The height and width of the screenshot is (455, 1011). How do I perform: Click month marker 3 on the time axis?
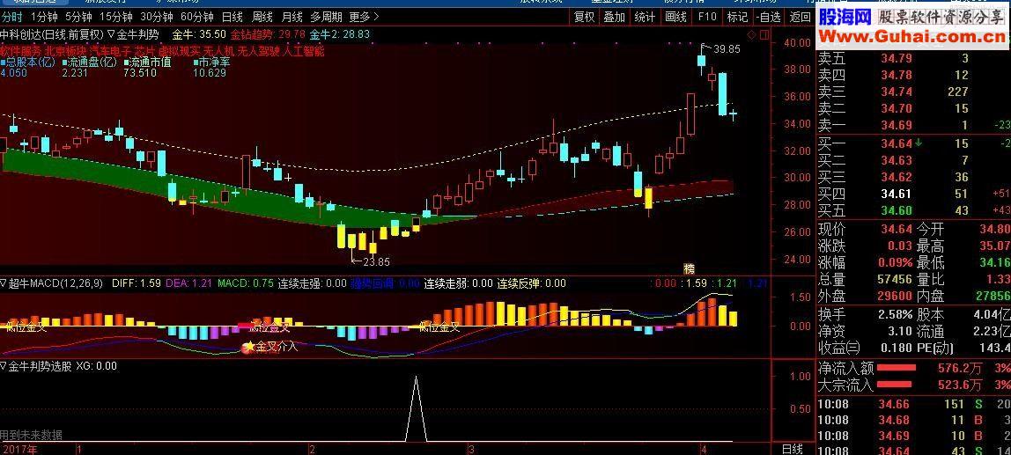point(471,449)
